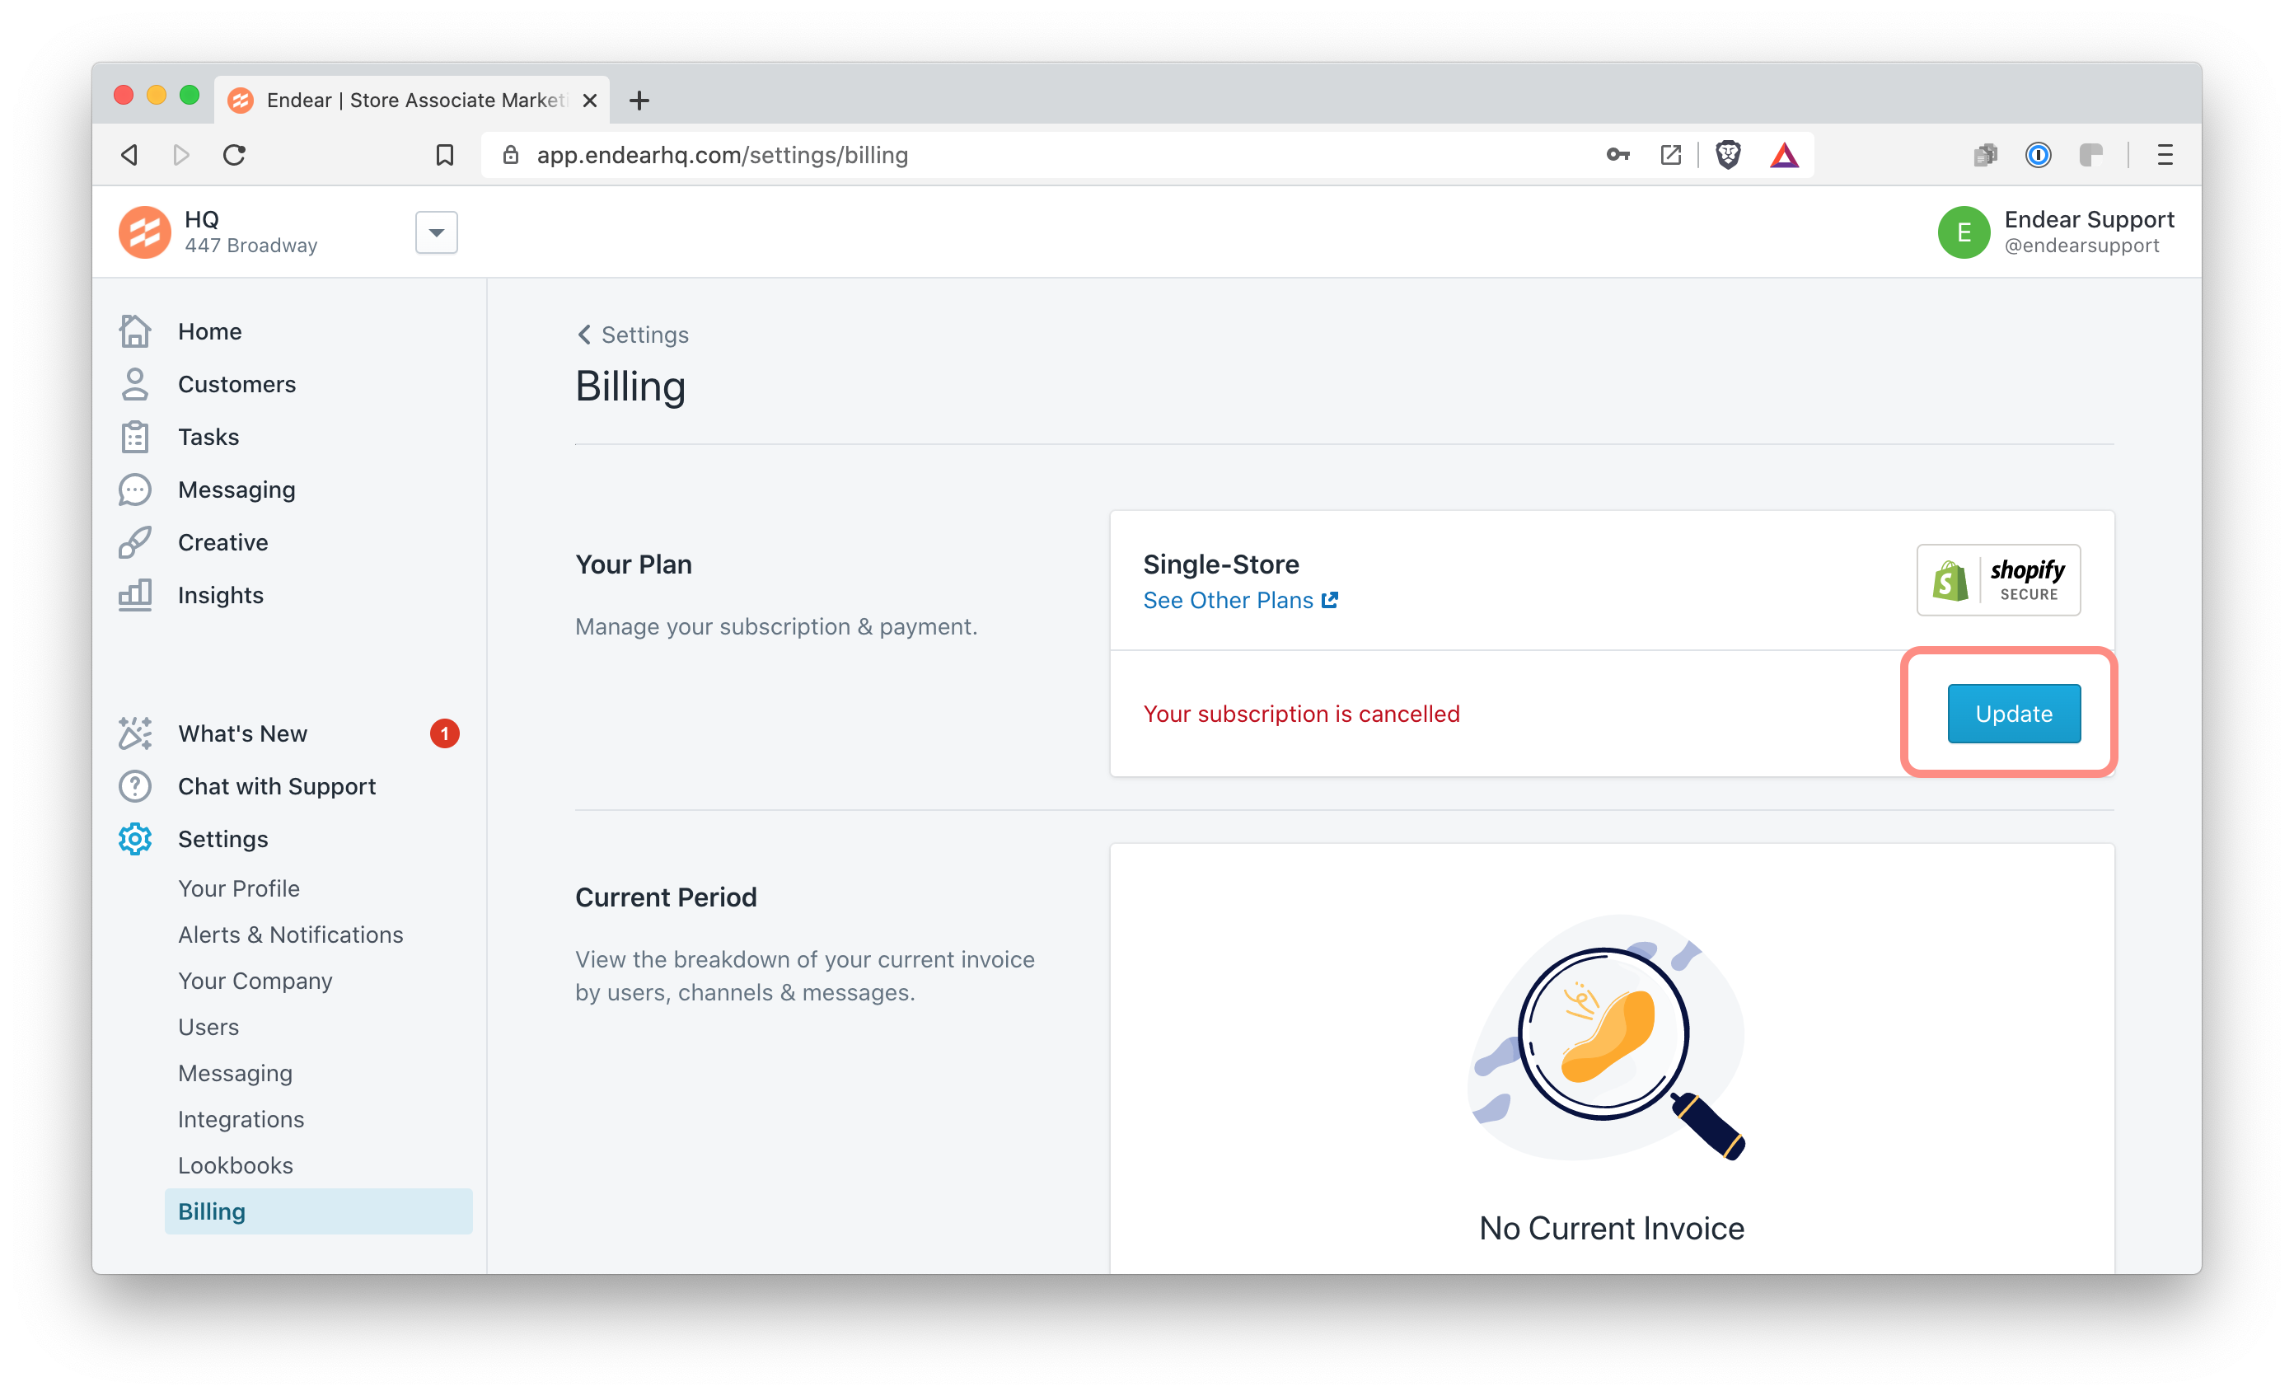2294x1396 pixels.
Task: Click the grey extension icon right of 1Password
Action: point(2091,155)
